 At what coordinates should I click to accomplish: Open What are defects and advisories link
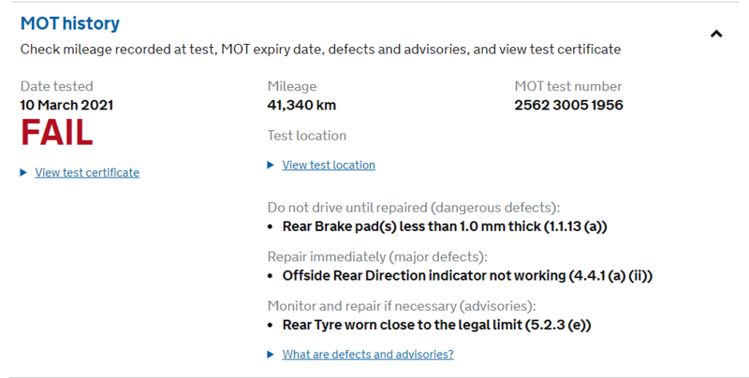click(368, 354)
